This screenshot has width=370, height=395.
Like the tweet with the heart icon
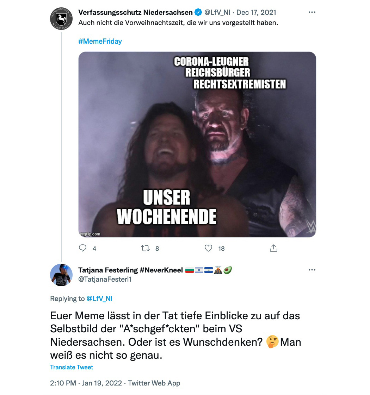coord(208,249)
